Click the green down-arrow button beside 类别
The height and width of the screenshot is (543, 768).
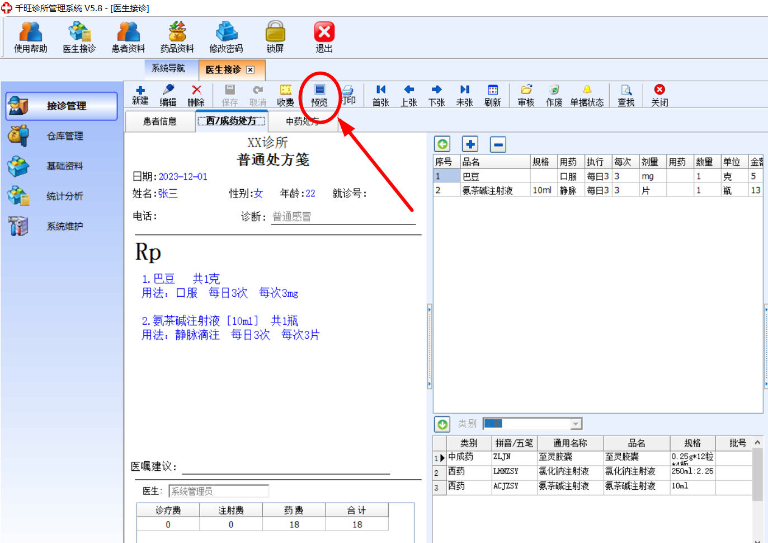click(442, 424)
